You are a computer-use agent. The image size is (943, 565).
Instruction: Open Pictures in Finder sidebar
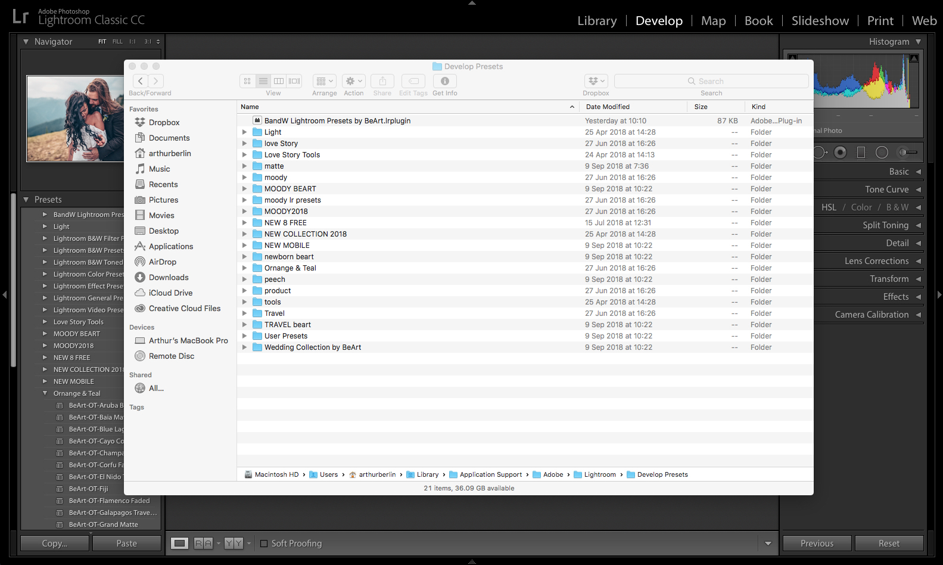click(x=163, y=200)
